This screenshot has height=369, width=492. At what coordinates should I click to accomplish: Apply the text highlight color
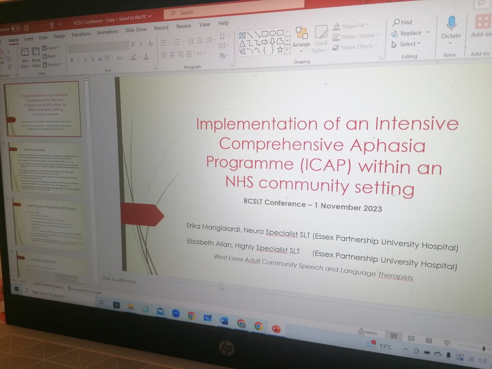(x=134, y=57)
